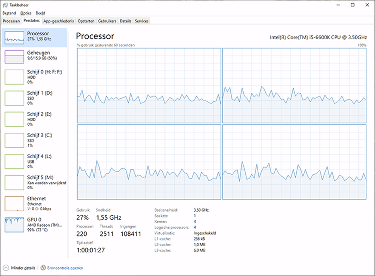Open the GPU 0 AMD Radeon graph
The width and height of the screenshot is (375, 276).
click(14, 225)
